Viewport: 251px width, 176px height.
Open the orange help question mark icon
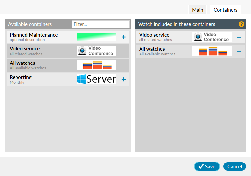tap(241, 24)
